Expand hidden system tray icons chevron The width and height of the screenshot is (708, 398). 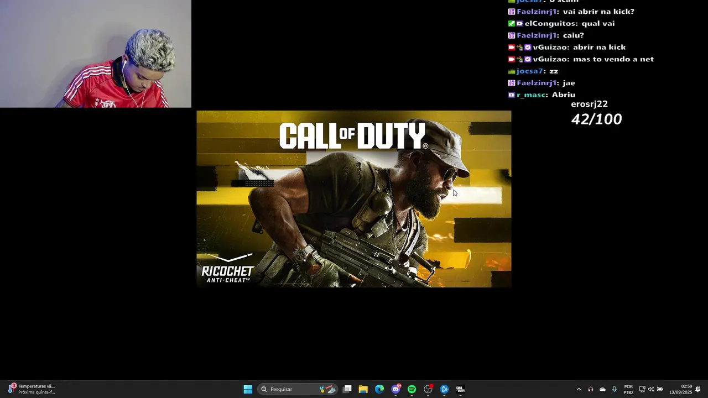click(x=579, y=389)
